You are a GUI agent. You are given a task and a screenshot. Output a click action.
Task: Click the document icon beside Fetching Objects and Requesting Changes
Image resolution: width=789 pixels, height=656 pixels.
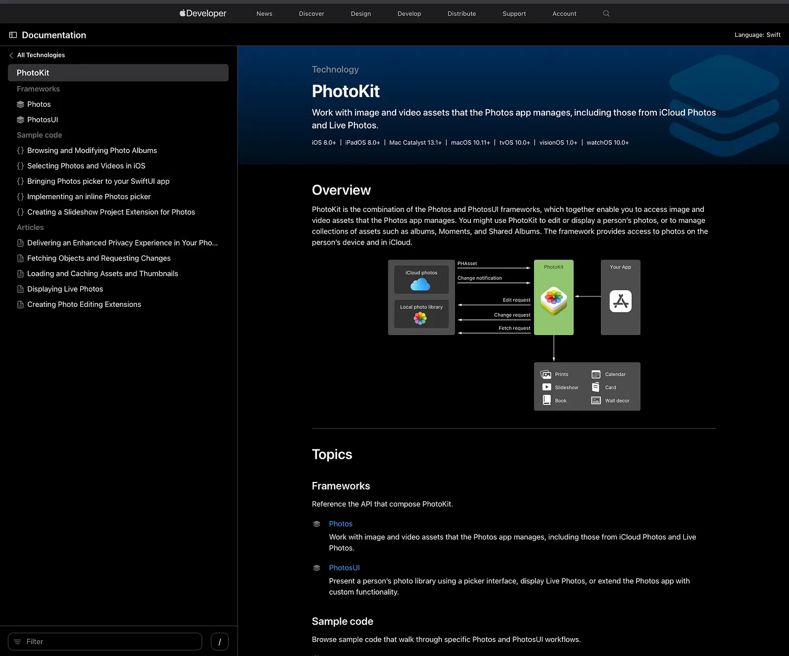(21, 258)
